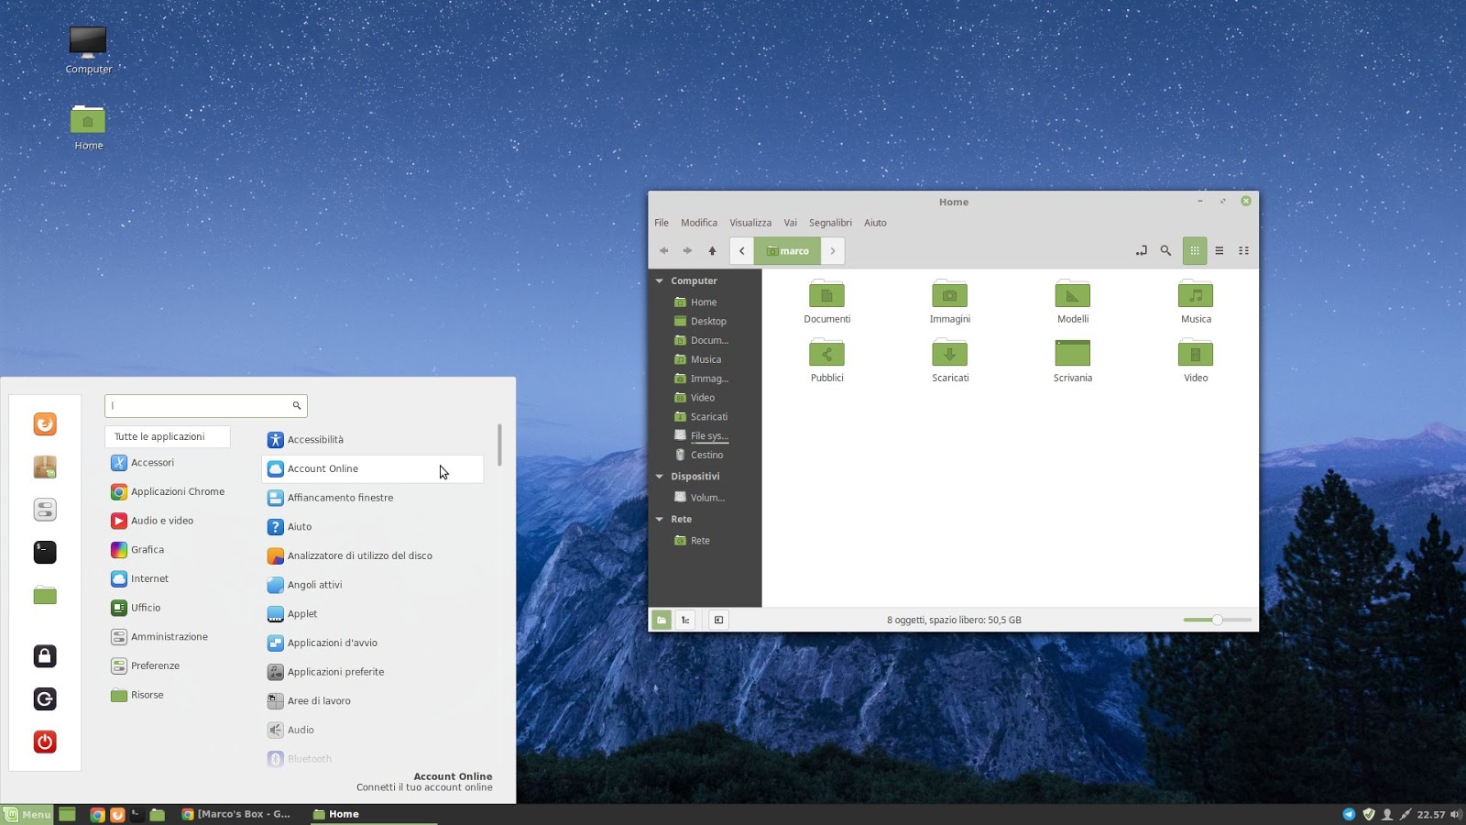Open the Segnalibri menu
Viewport: 1466px width, 825px height.
click(830, 223)
